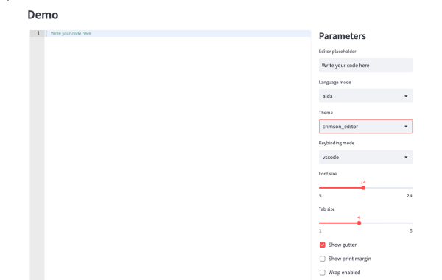Click line 1 of the code editor
This screenshot has height=280, width=442.
pos(178,33)
